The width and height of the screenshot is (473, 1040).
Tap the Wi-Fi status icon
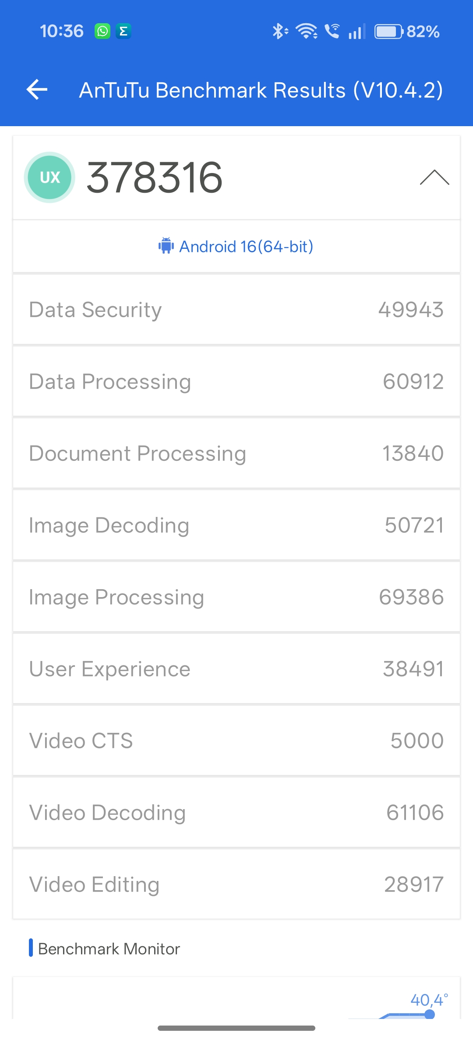click(306, 31)
